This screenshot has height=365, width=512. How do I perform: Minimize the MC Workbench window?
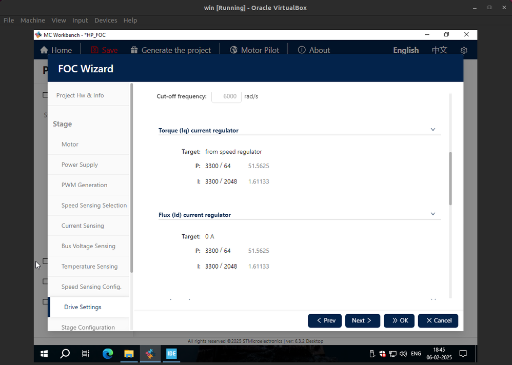point(427,34)
